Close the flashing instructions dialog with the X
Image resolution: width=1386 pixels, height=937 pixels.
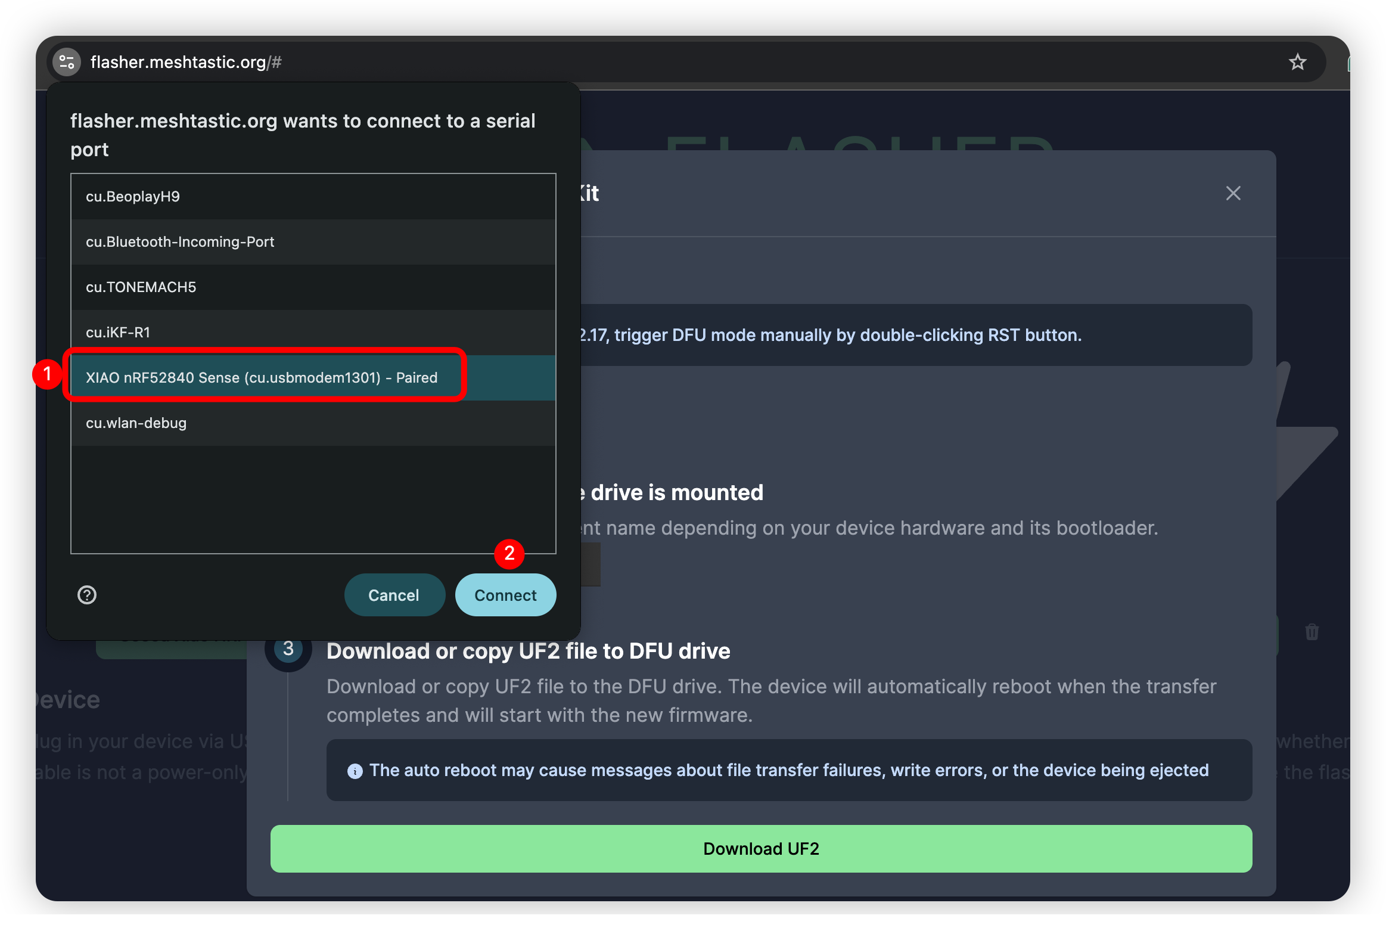coord(1233,193)
